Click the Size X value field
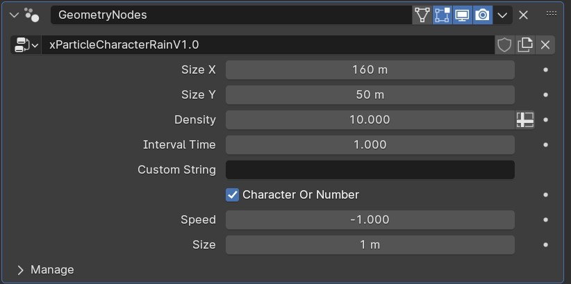The image size is (571, 284). pos(370,69)
